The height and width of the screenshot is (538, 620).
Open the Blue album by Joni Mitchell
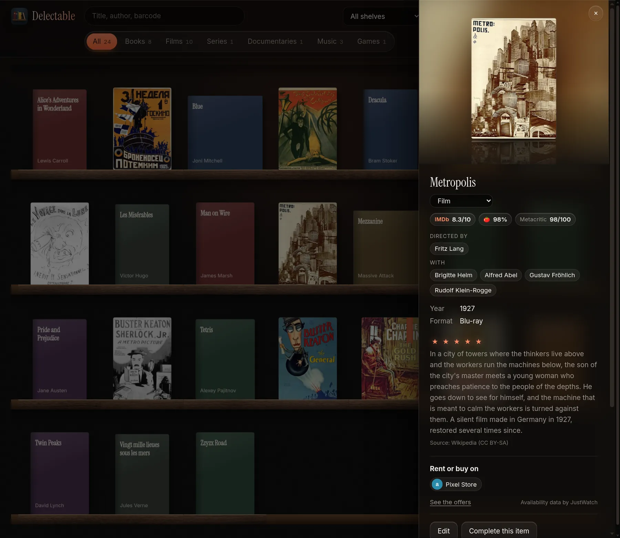225,133
